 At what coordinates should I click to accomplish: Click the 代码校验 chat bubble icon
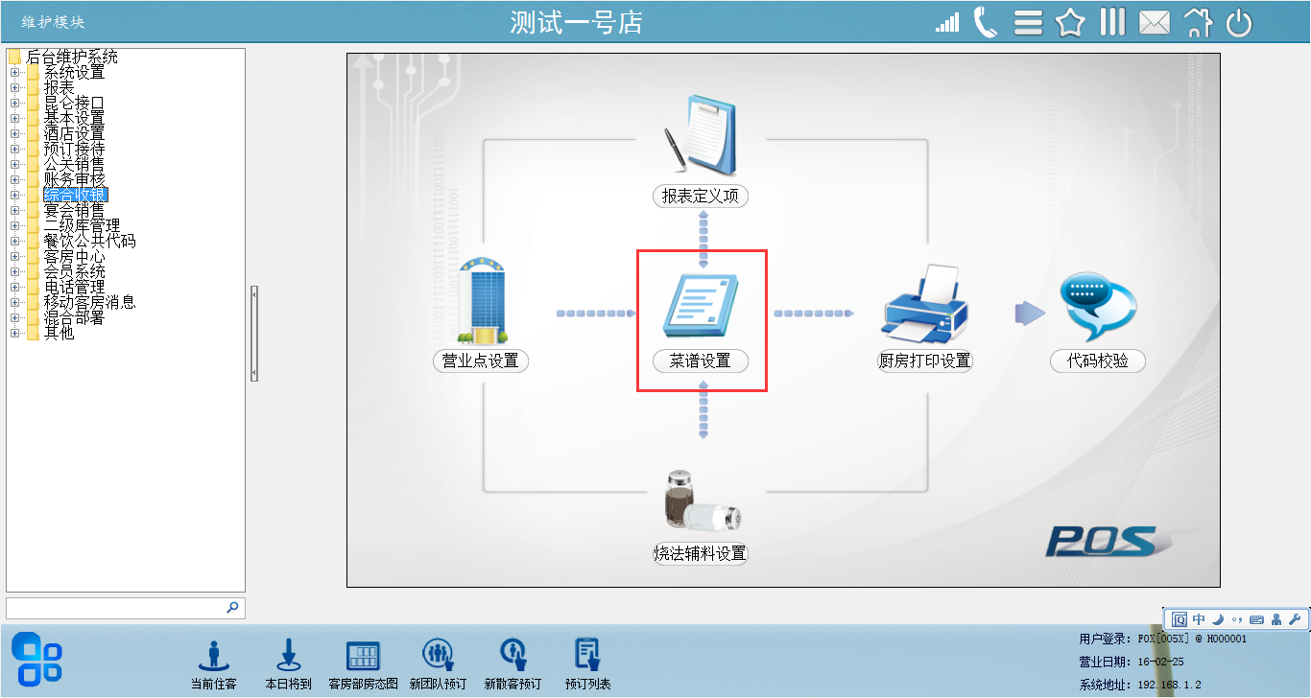[x=1098, y=307]
